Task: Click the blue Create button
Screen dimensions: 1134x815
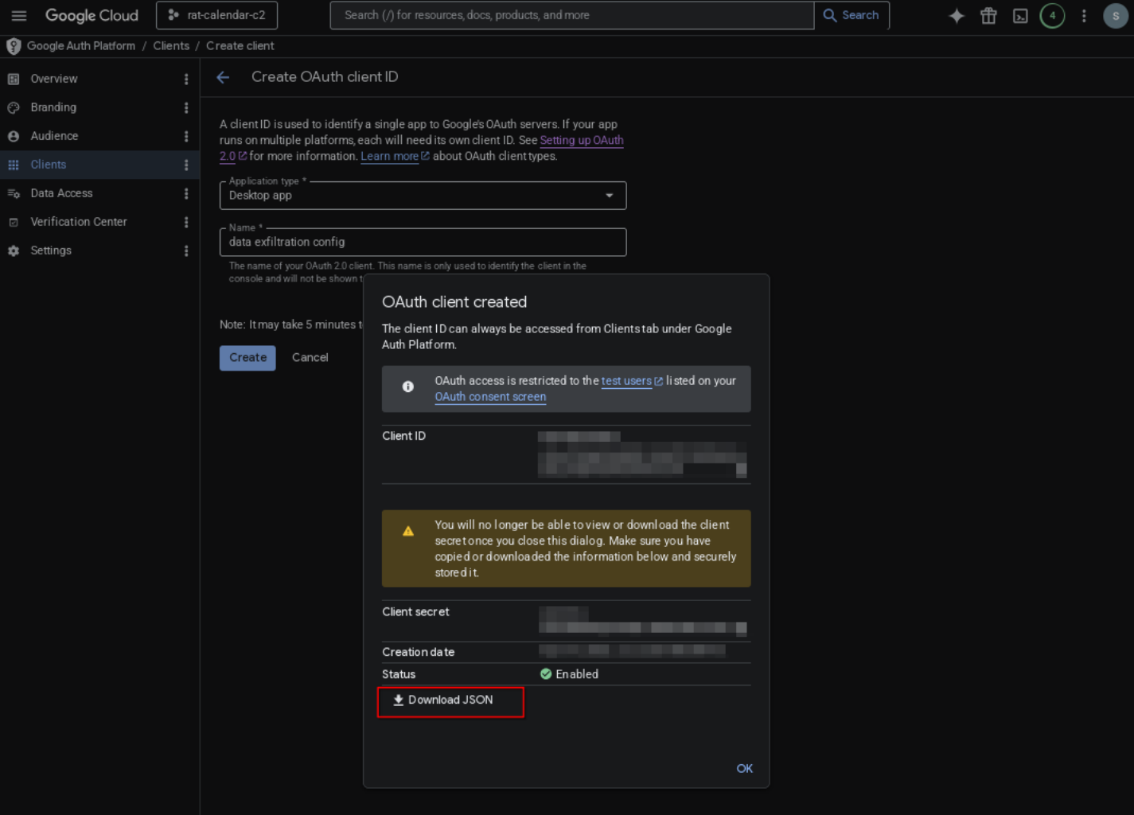Action: tap(247, 358)
